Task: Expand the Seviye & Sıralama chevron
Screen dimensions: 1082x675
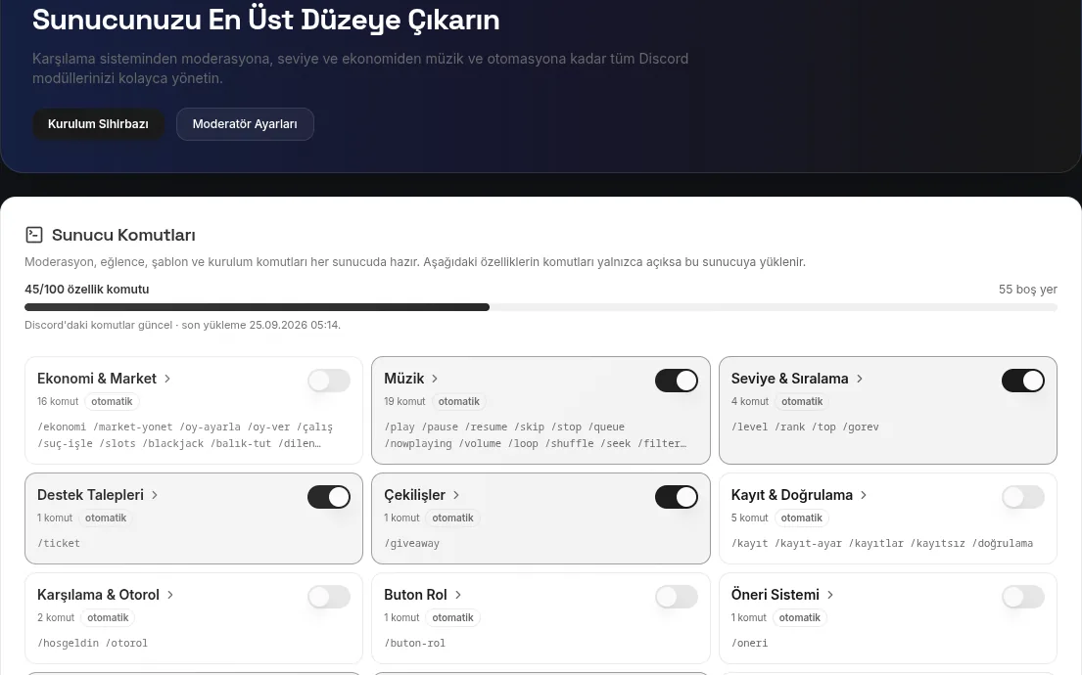Action: pos(859,379)
